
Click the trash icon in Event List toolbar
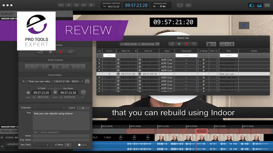(232, 44)
